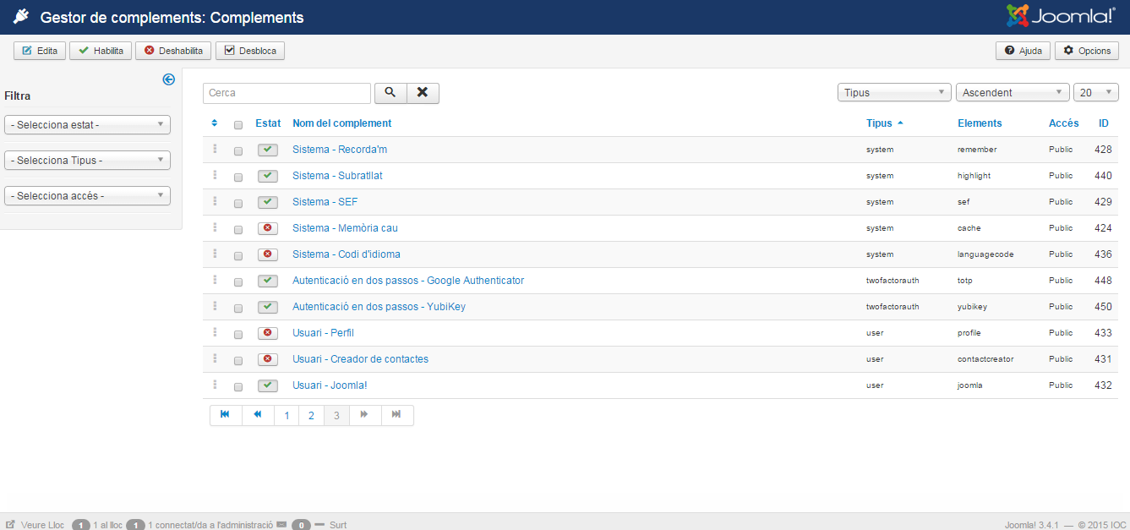The height and width of the screenshot is (530, 1130).
Task: Enable the Sistema - Memòria cau plugin status
Action: [x=268, y=228]
